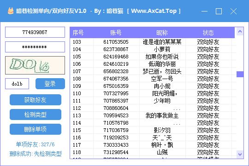Click the 单项好友:327/6 status label
The width and height of the screenshot is (249, 166).
[35, 144]
